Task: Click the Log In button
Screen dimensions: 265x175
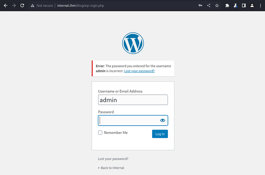Action: (160, 134)
